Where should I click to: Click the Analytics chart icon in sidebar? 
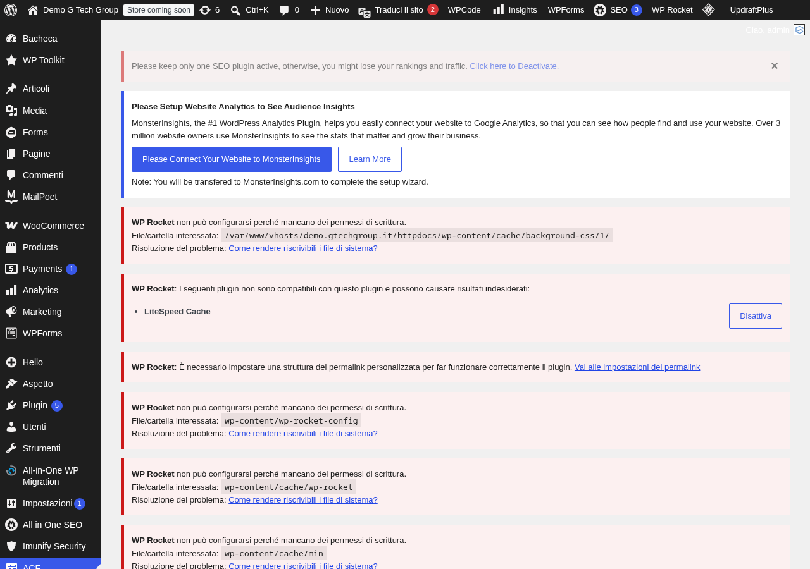click(x=11, y=290)
